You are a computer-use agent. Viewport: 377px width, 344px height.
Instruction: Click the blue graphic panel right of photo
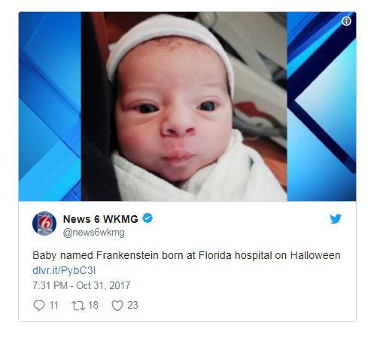pos(321,107)
